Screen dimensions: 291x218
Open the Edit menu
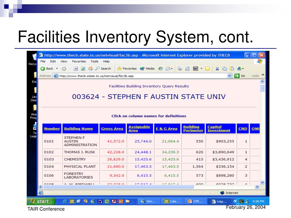pyautogui.click(x=53, y=61)
